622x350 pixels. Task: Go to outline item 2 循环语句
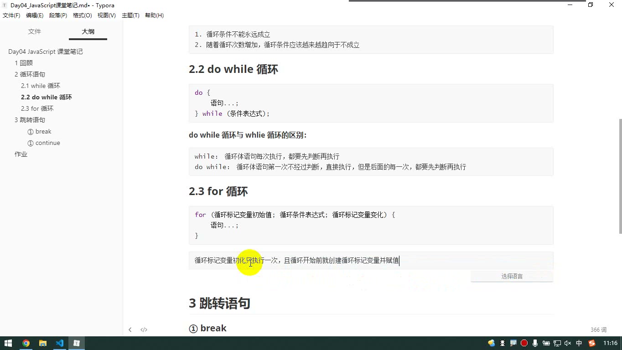[30, 74]
